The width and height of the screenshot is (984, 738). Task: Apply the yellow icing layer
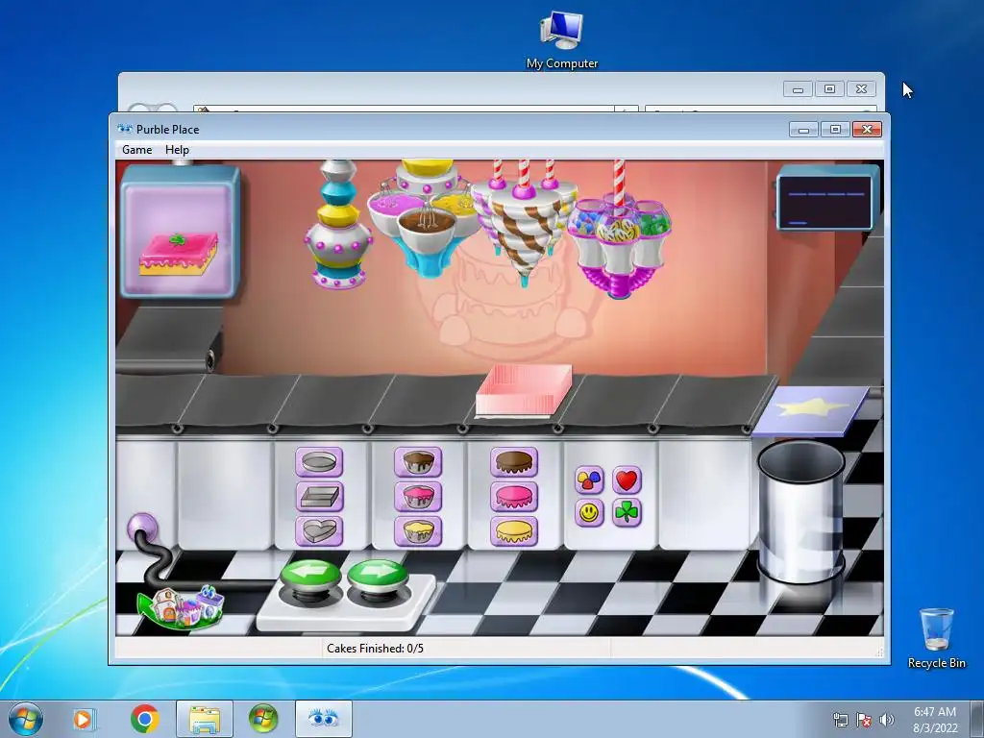pyautogui.click(x=514, y=530)
